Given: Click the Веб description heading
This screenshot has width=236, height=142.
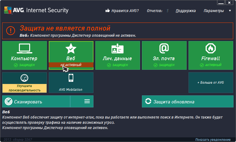Looking at the screenshot, I should coord(6,112).
